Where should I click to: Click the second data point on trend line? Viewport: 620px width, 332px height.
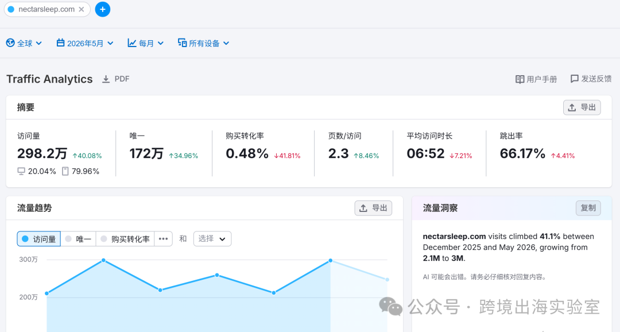pos(103,260)
